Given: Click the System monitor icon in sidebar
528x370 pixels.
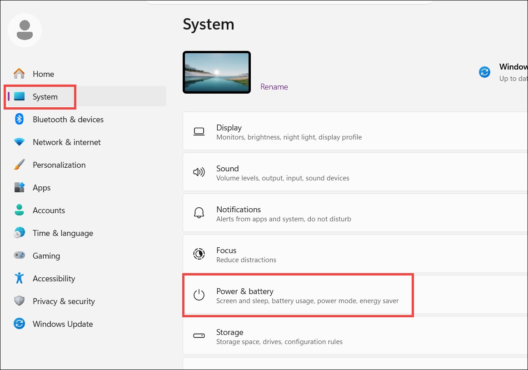Looking at the screenshot, I should pos(19,96).
